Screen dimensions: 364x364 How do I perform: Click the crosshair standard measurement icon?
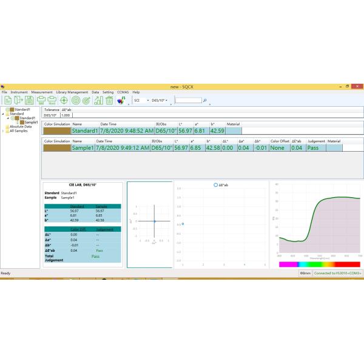[x=65, y=100]
